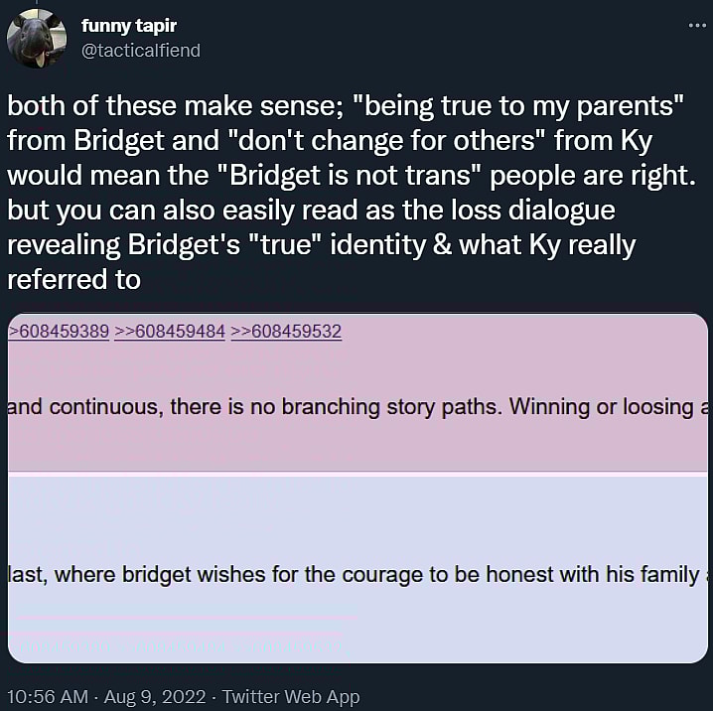Open the Twitter Web App source link
This screenshot has width=713, height=711.
(x=291, y=697)
